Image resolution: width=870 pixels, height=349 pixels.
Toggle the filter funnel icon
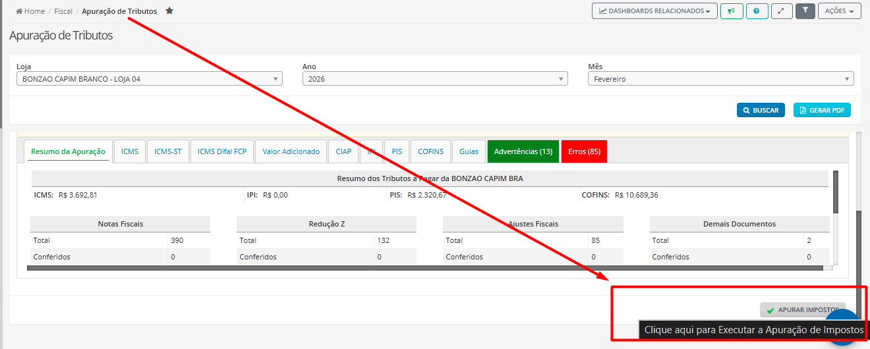[x=805, y=11]
